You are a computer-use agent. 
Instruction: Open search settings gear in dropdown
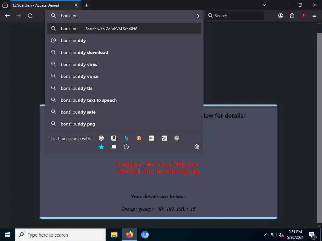point(197,147)
